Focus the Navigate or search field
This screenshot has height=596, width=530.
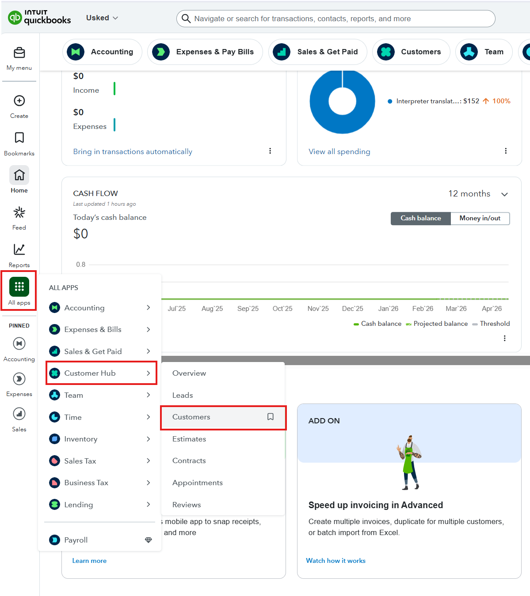coord(336,19)
